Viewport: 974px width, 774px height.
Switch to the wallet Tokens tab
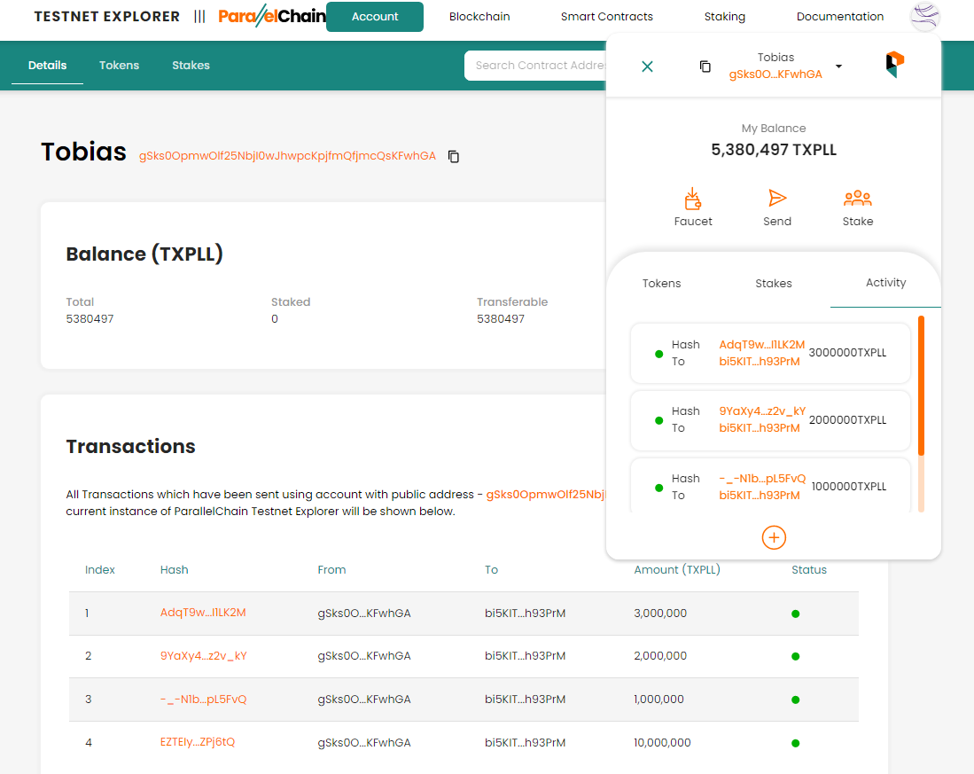661,283
